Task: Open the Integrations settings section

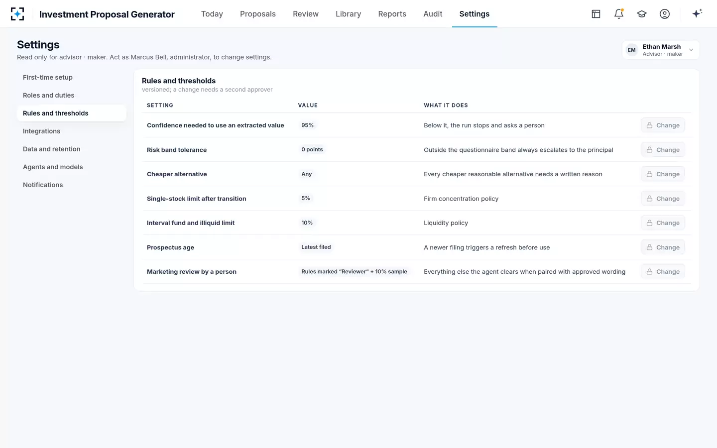Action: click(72, 131)
